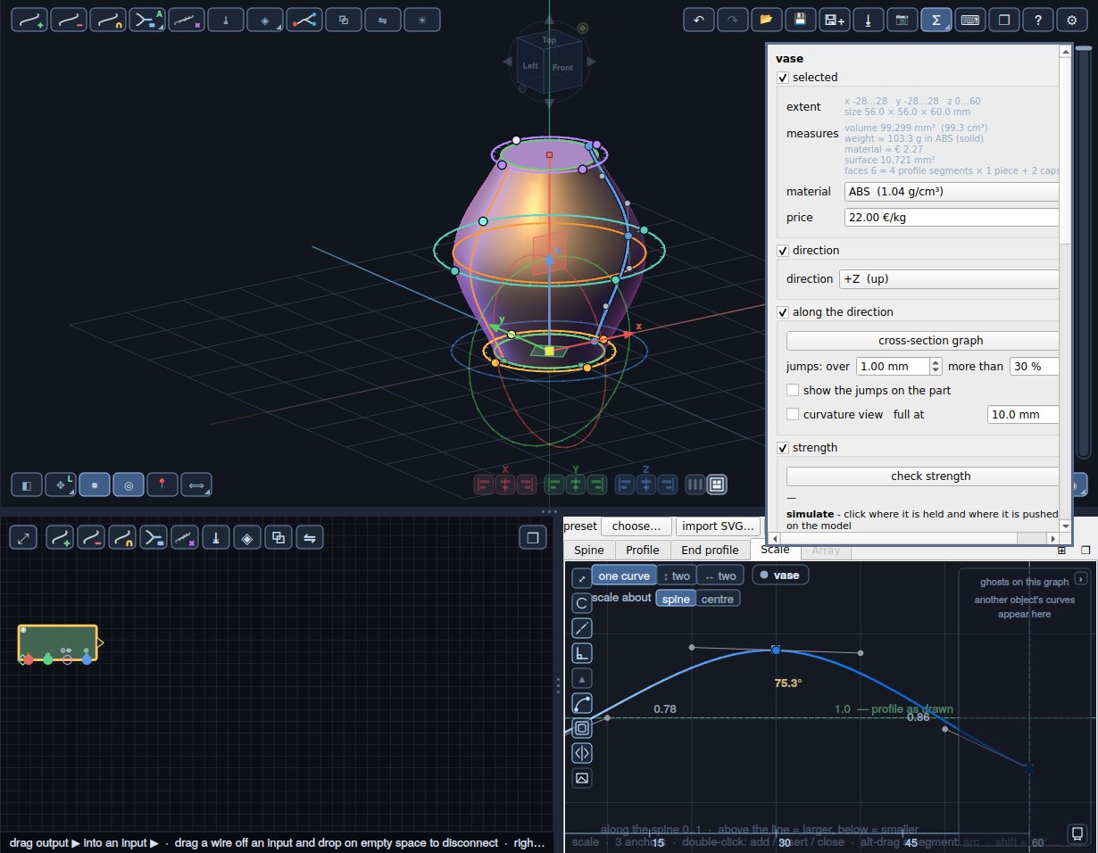Click the red pin icon in the viewport

click(x=162, y=485)
